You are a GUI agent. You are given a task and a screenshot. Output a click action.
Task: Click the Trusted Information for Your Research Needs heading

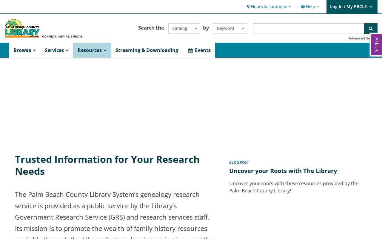107,165
